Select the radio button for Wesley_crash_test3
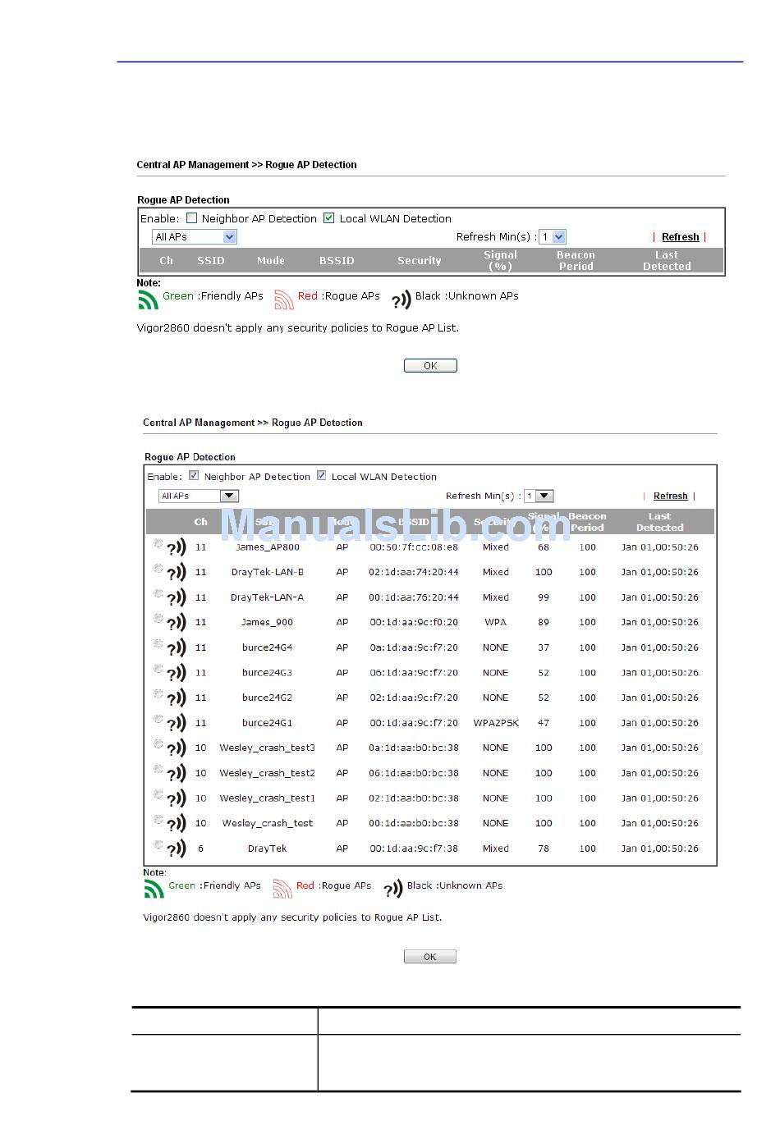 [x=158, y=743]
